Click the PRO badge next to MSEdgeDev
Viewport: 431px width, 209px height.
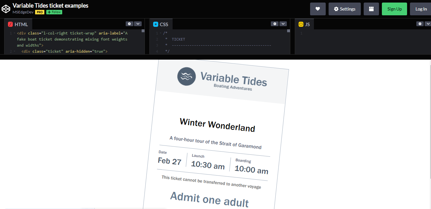point(40,12)
